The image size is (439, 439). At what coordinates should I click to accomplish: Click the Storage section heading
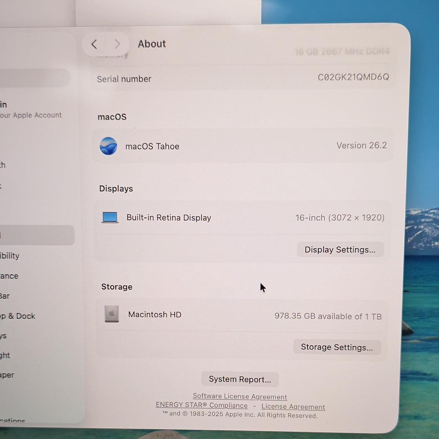(117, 287)
